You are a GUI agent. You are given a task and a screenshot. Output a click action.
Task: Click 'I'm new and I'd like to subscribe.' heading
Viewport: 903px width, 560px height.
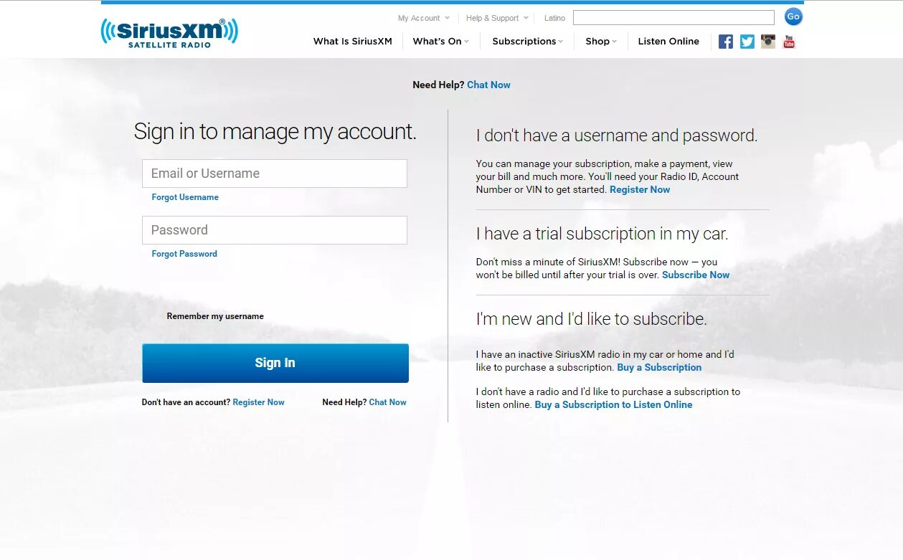592,319
